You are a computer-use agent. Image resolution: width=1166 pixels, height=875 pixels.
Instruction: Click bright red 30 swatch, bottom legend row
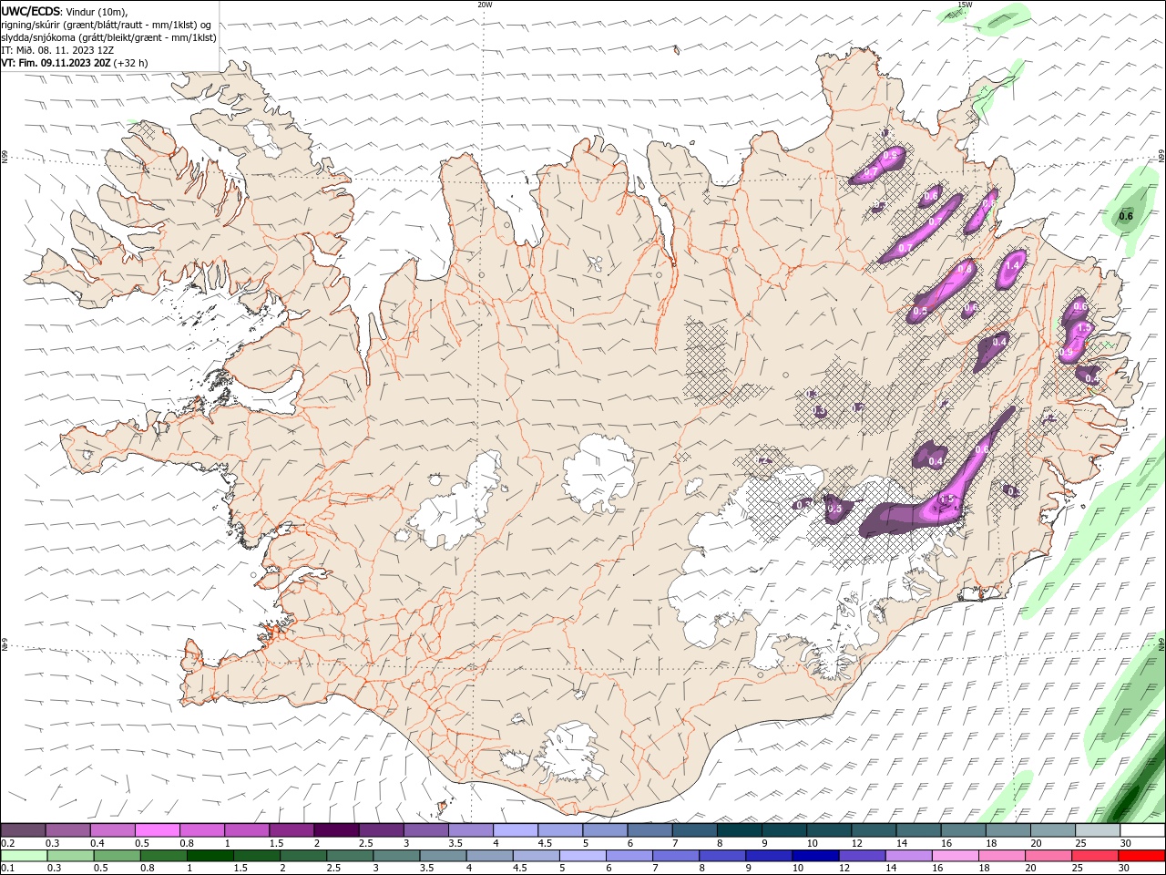click(x=1140, y=856)
